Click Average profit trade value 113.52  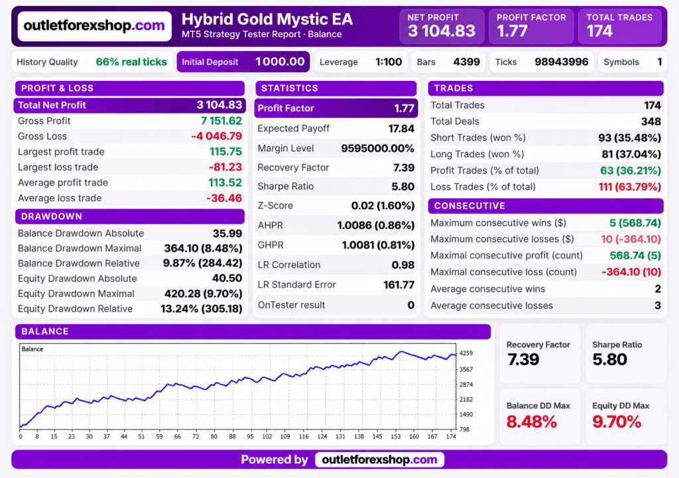(225, 183)
